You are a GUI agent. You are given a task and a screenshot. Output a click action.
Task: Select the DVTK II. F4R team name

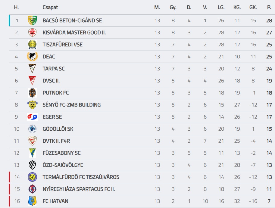point(56,141)
